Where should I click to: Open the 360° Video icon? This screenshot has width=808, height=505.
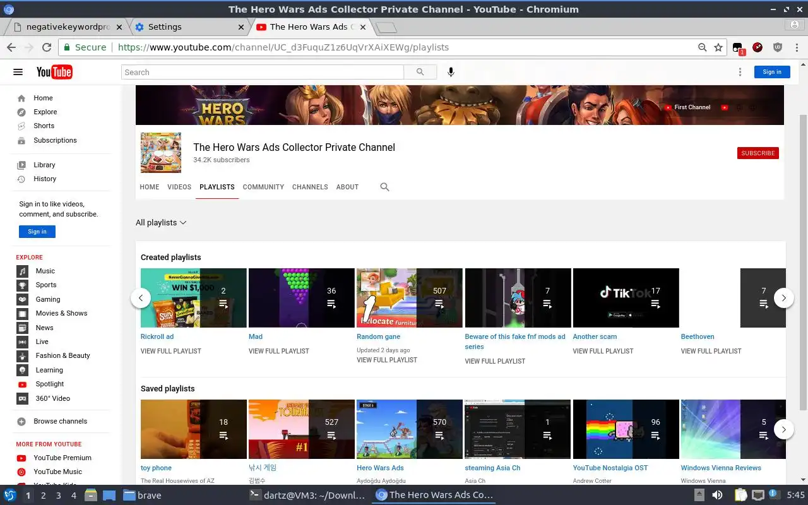(x=23, y=398)
